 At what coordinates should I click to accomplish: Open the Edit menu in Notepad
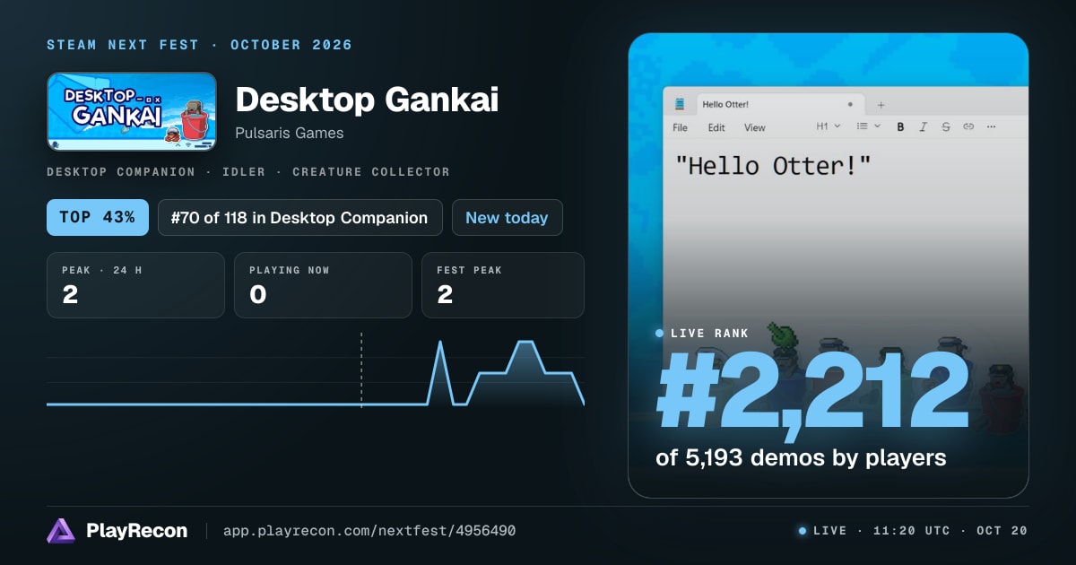716,127
